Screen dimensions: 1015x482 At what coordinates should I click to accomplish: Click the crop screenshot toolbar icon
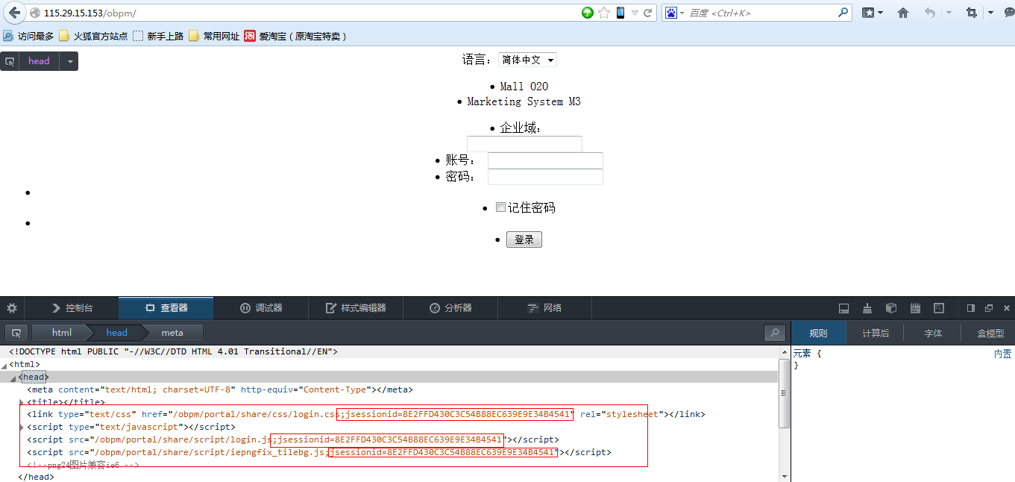(x=971, y=13)
